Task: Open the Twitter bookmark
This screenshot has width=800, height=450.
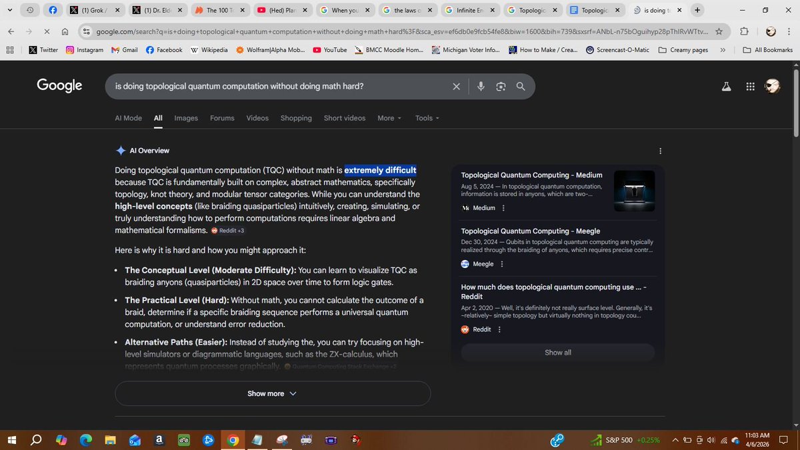Action: tap(43, 50)
